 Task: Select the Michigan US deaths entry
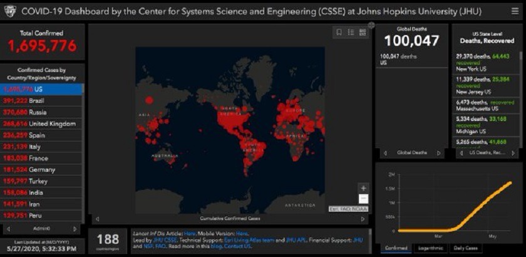[486, 125]
